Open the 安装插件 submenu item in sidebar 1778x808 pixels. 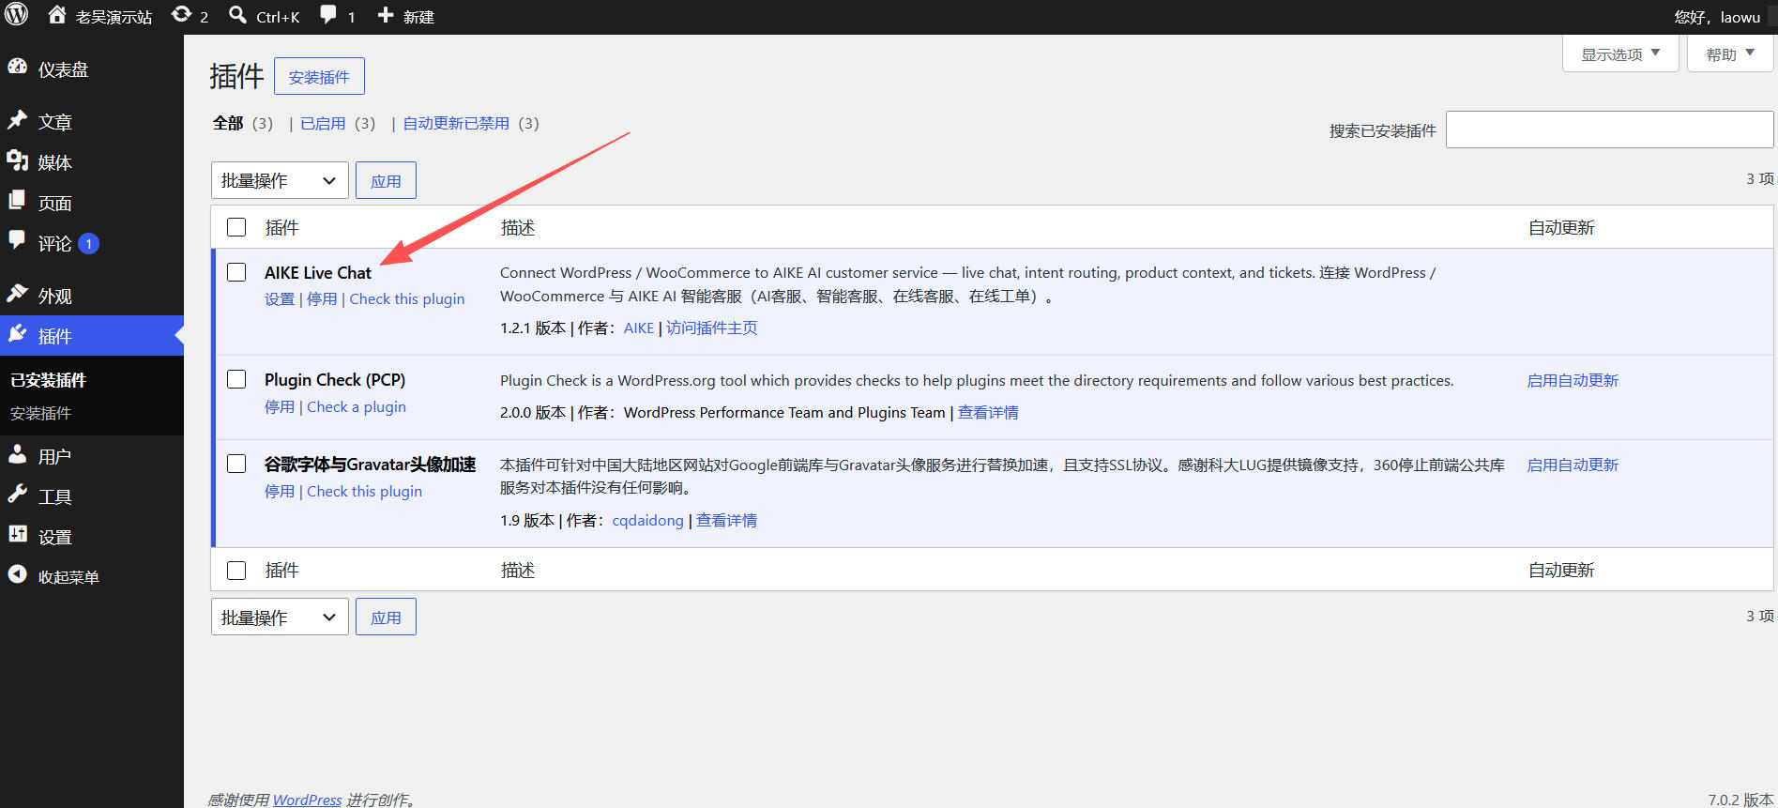pos(40,414)
